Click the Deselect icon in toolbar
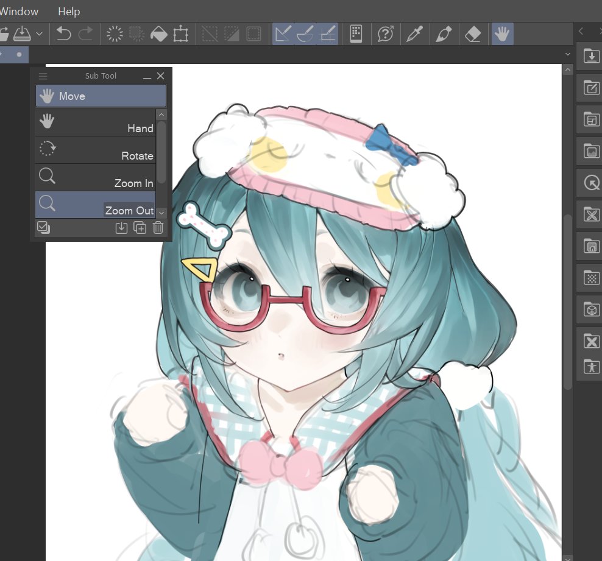This screenshot has width=602, height=561. [x=210, y=34]
